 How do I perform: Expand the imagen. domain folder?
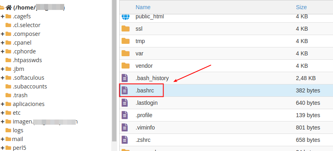coord(2,122)
